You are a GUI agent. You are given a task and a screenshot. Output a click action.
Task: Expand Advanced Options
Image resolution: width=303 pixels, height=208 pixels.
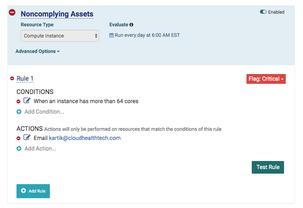[38, 51]
